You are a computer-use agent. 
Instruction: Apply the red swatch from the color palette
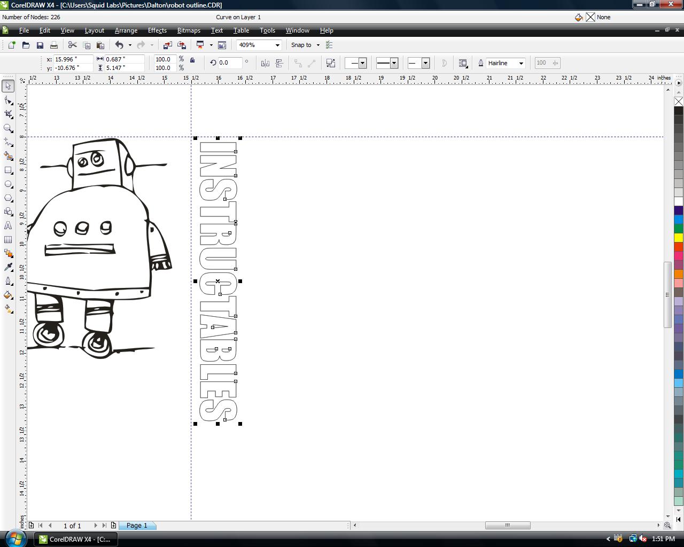(679, 246)
